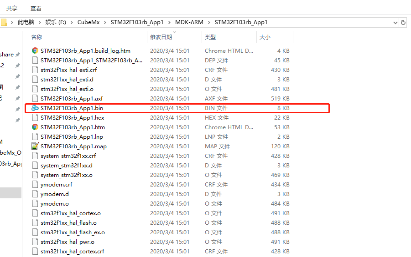Select file name ymodem.crf
Screen dimensions: 411x257
point(57,185)
